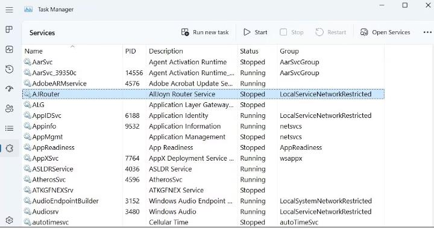Open the hamburger navigation menu
The height and width of the screenshot is (228, 434).
pos(9,10)
